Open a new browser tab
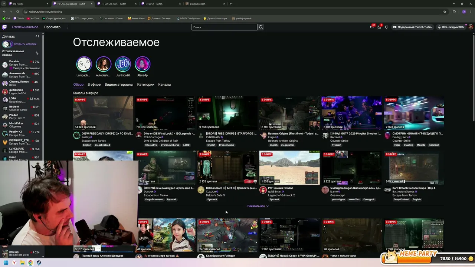The width and height of the screenshot is (475, 267). tap(231, 4)
